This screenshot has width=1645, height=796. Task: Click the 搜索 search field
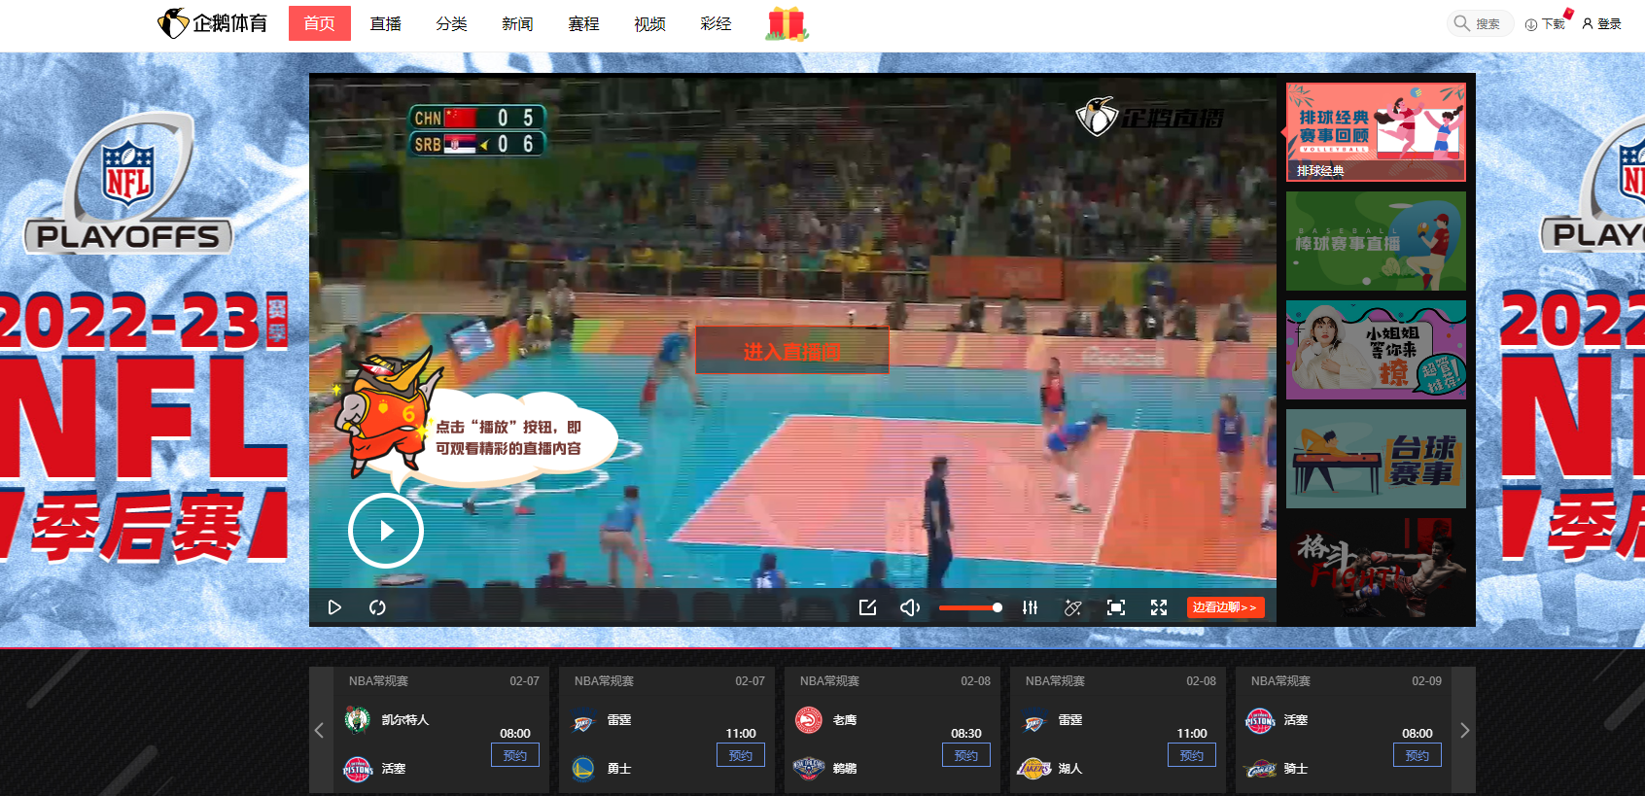coord(1479,23)
